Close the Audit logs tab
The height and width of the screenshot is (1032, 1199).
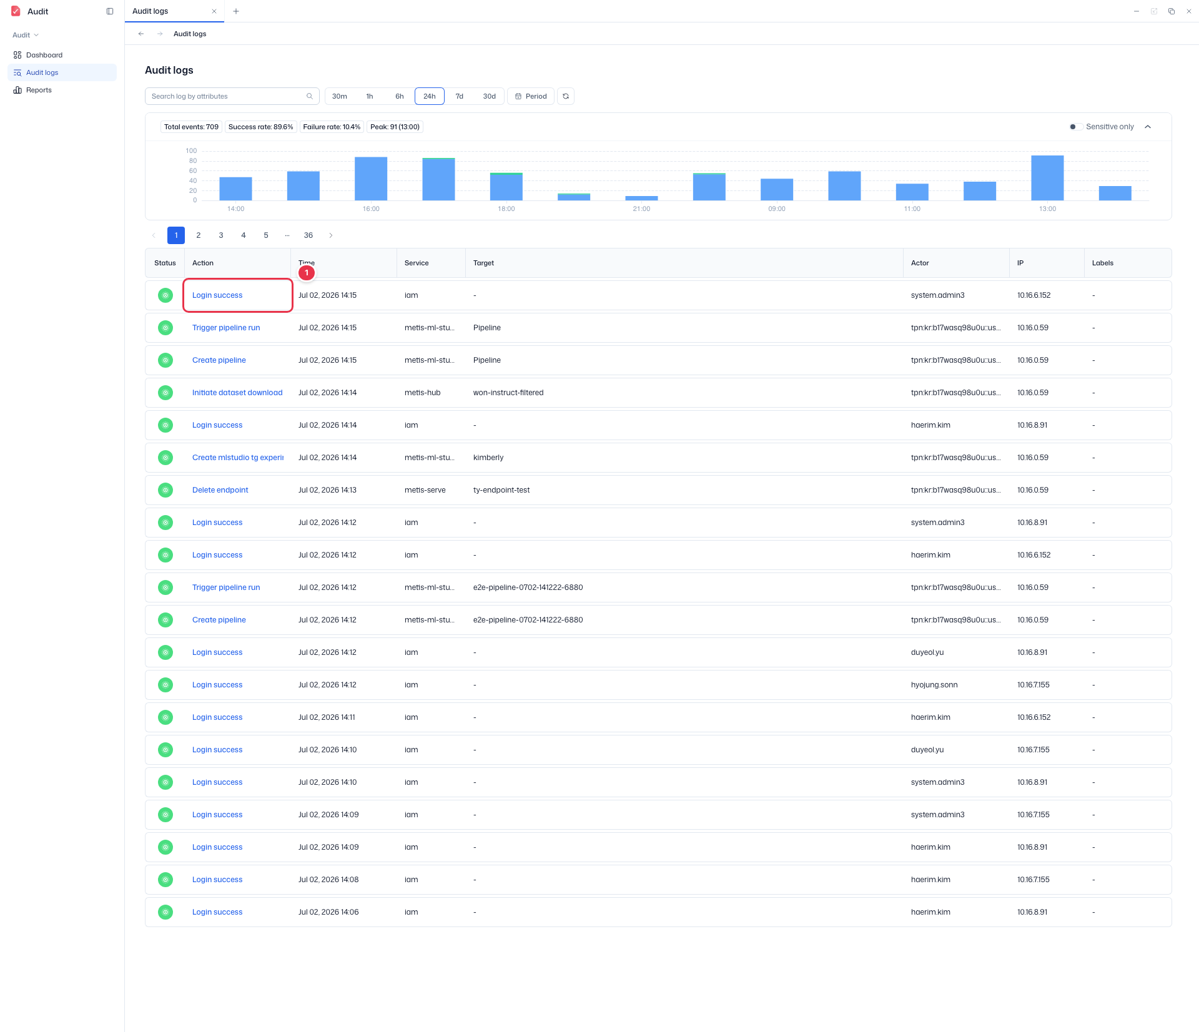click(214, 11)
